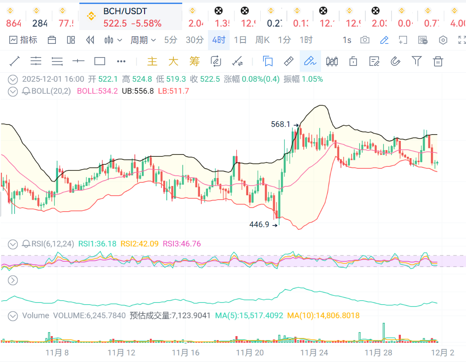Image resolution: width=466 pixels, height=364 pixels.
Task: Toggle the highlighted drawing brush mode
Action: [310, 61]
